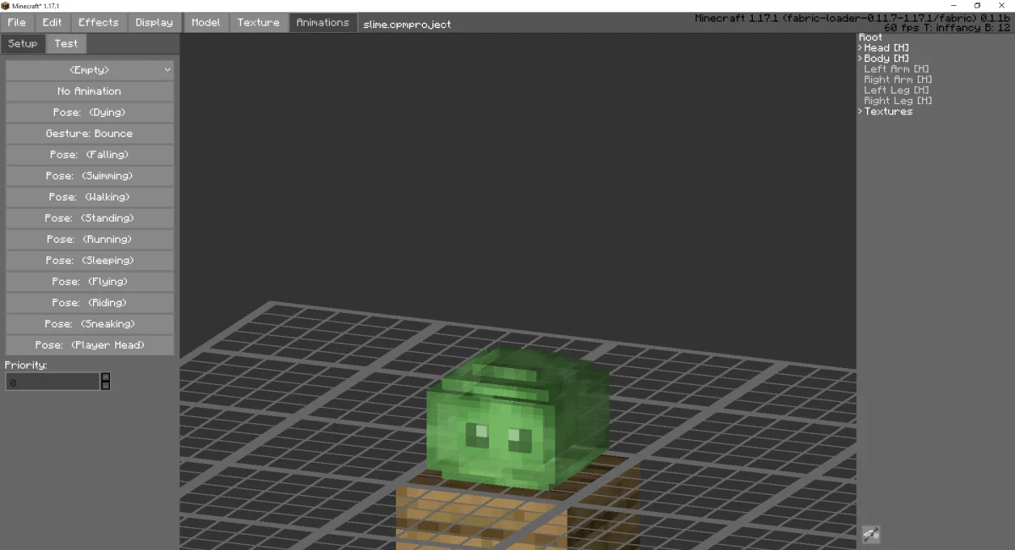Open the Display menu
This screenshot has width=1015, height=550.
pos(154,22)
